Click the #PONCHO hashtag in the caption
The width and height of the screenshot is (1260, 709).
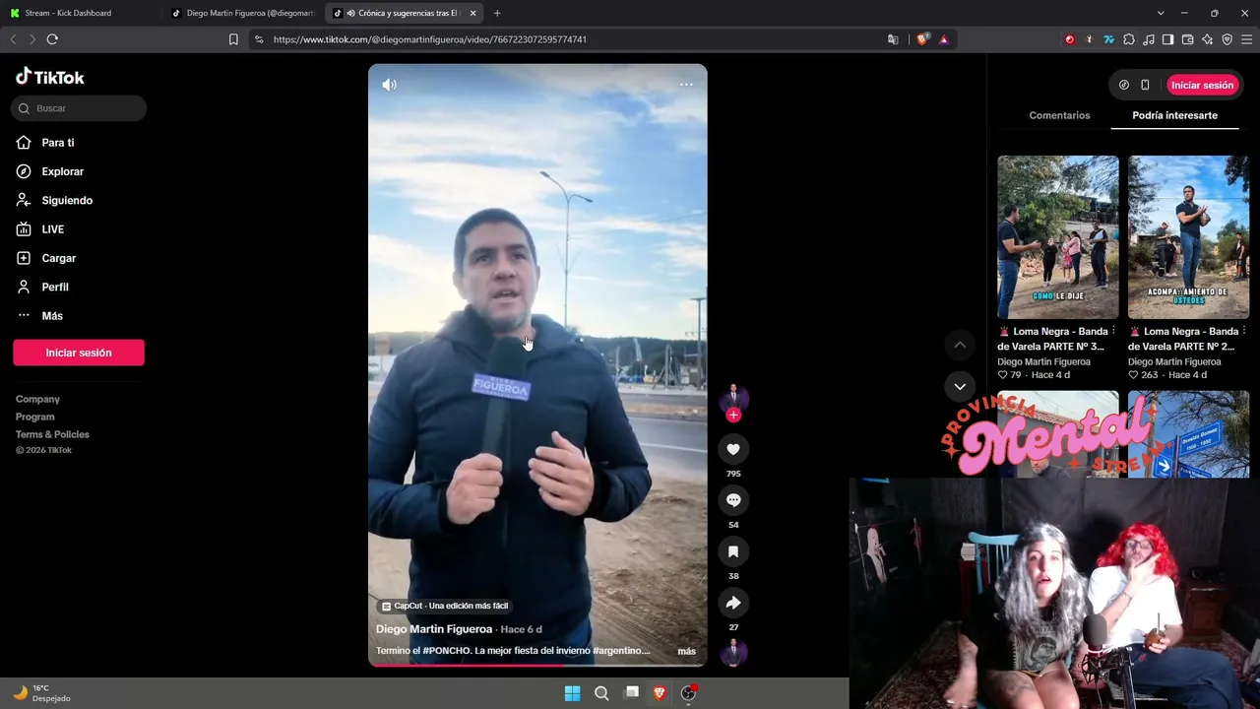click(448, 651)
